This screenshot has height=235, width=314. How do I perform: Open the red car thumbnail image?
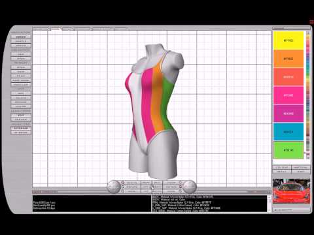tap(291, 191)
